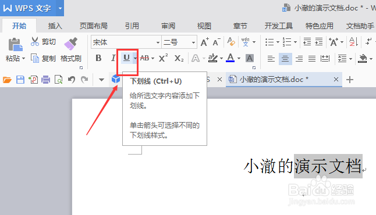This screenshot has width=376, height=215.
Task: Switch to the 视图 tab
Action: [204, 26]
